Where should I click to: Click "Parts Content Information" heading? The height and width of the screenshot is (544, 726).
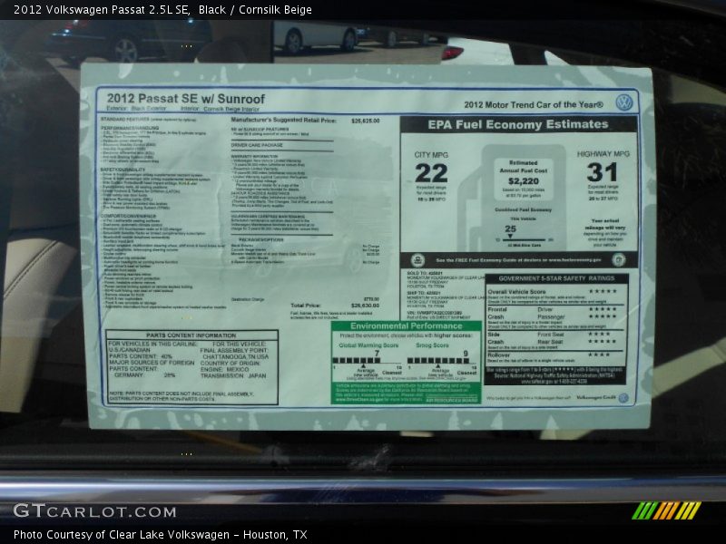click(191, 335)
